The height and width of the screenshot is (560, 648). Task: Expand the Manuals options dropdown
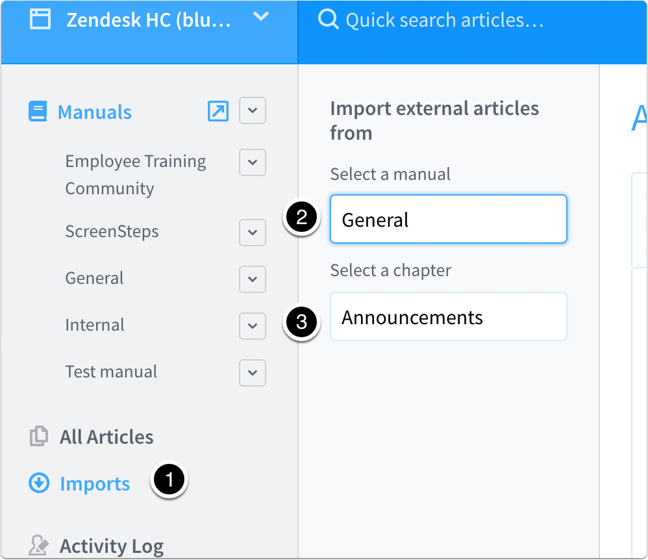[253, 110]
